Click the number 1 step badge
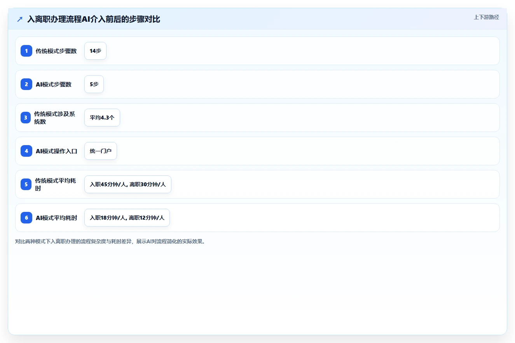The image size is (515, 343). (x=26, y=51)
